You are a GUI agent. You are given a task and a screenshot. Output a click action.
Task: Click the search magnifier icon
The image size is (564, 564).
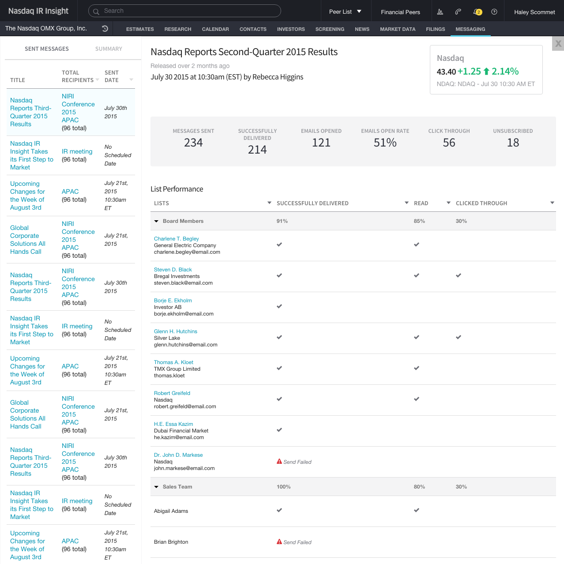[96, 11]
